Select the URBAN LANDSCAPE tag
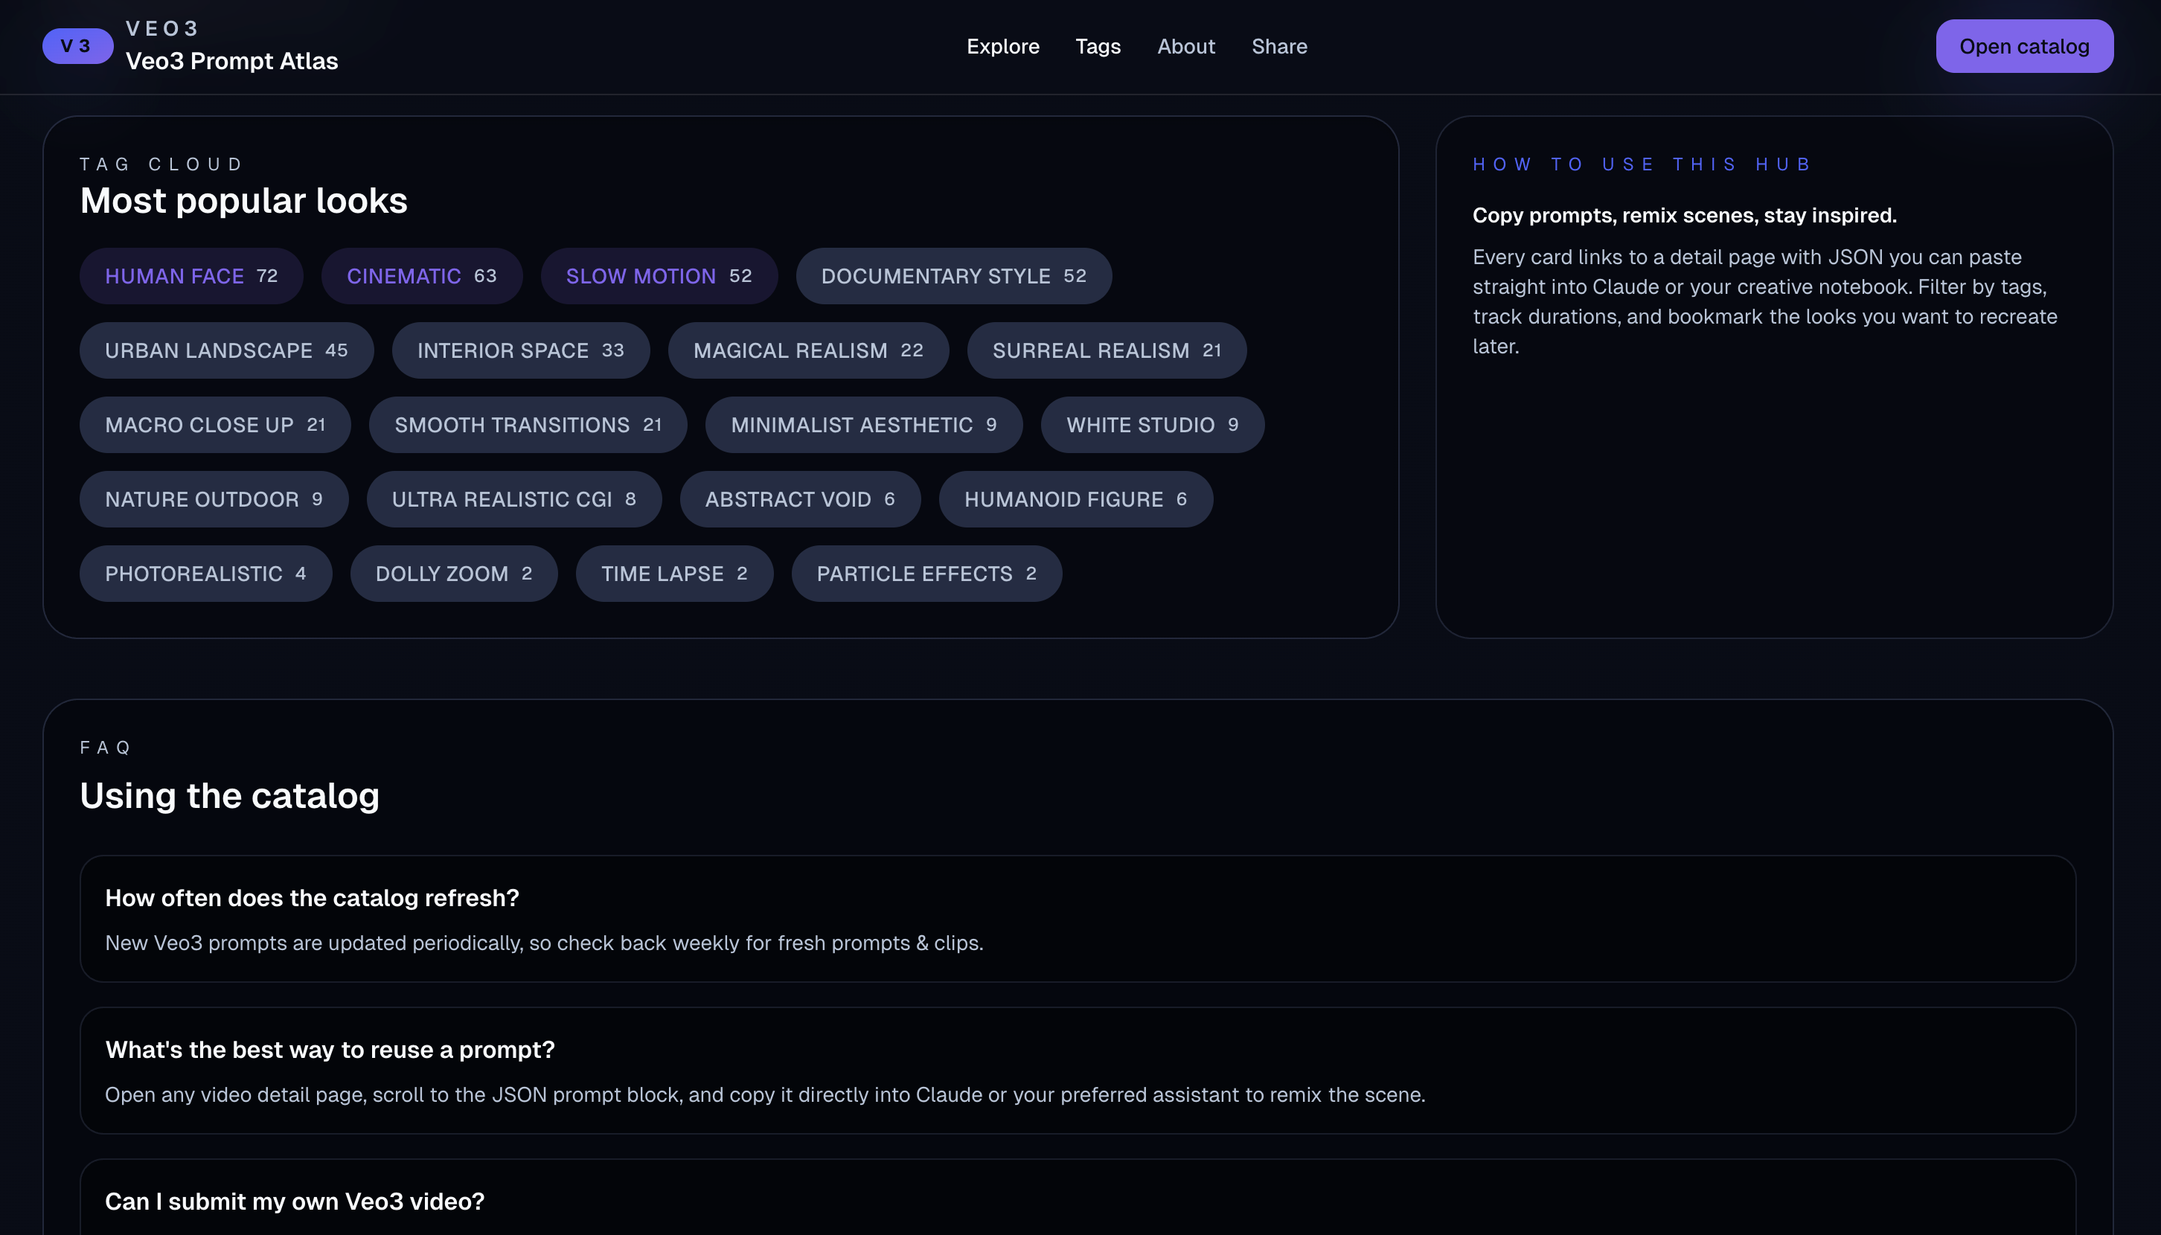This screenshot has width=2161, height=1235. click(225, 350)
